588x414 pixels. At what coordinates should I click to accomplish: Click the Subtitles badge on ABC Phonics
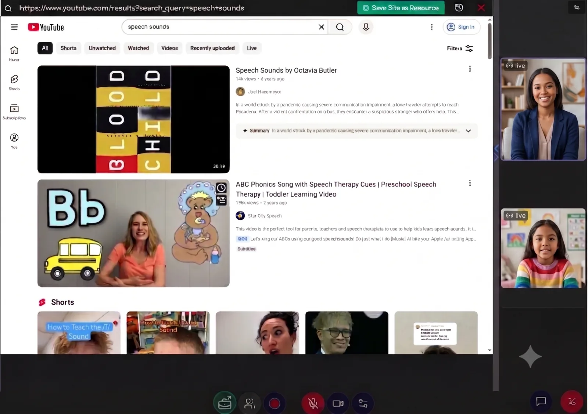246,249
